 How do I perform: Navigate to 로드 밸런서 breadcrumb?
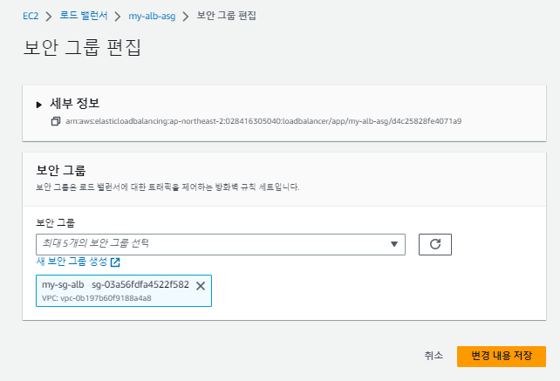[84, 16]
